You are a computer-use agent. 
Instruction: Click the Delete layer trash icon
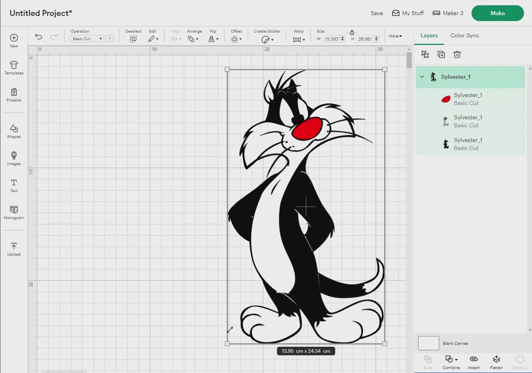[x=457, y=54]
